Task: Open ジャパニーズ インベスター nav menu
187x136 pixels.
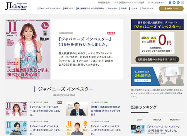Action: point(49,9)
